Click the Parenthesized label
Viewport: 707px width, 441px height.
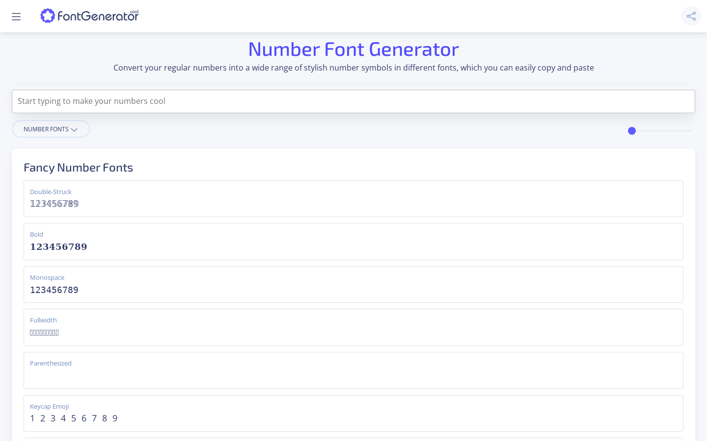[51, 363]
